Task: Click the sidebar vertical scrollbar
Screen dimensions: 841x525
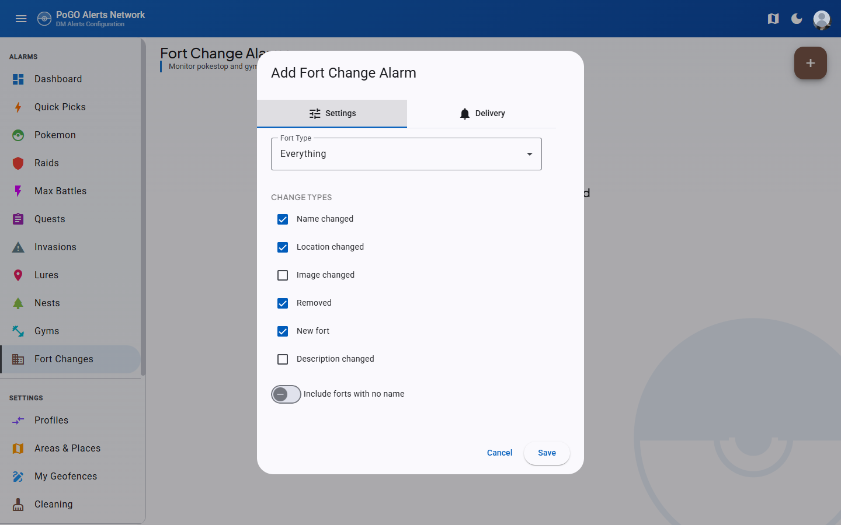Action: 143,207
